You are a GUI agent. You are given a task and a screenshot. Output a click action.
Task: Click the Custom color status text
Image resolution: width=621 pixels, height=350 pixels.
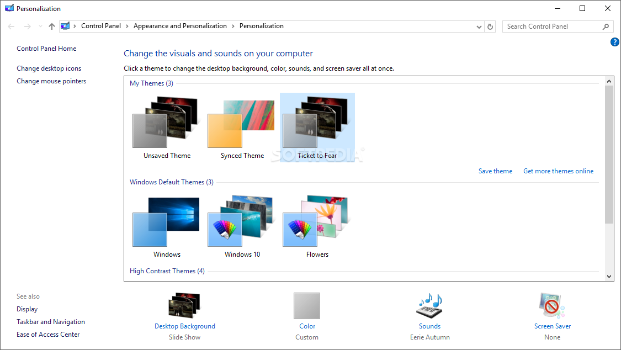(x=307, y=337)
